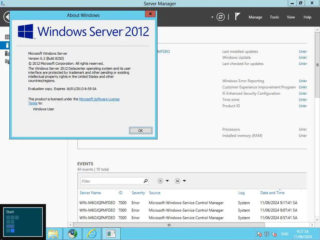This screenshot has height=240, width=320.
Task: Open Chromium browser taskbar icon
Action: tap(72, 234)
